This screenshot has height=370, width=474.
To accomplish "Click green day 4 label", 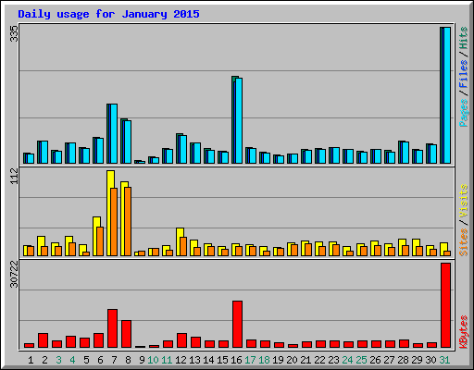I will click(x=72, y=360).
